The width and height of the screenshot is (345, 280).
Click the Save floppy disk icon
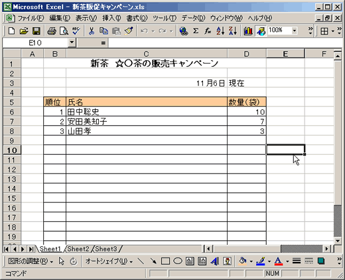coord(36,31)
